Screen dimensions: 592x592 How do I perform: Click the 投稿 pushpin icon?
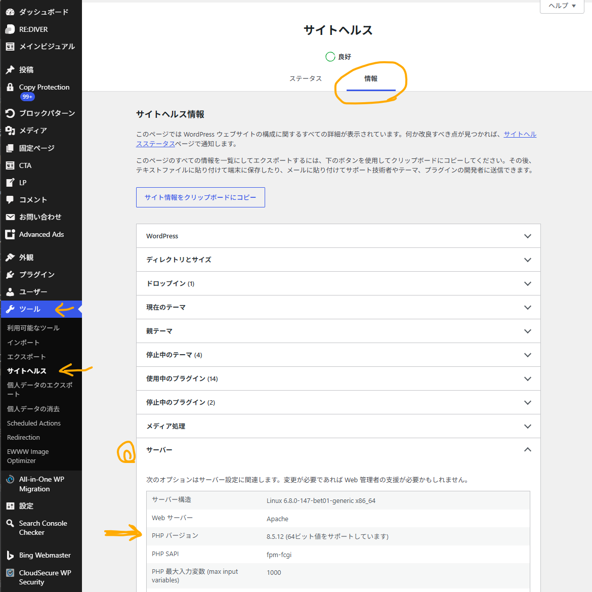[10, 70]
